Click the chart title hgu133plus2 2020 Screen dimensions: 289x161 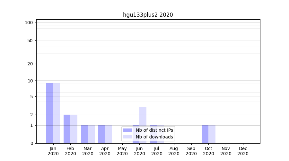(x=148, y=15)
